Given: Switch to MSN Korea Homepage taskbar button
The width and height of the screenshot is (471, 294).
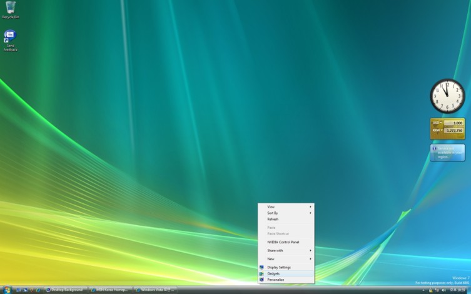Looking at the screenshot, I should [111, 290].
